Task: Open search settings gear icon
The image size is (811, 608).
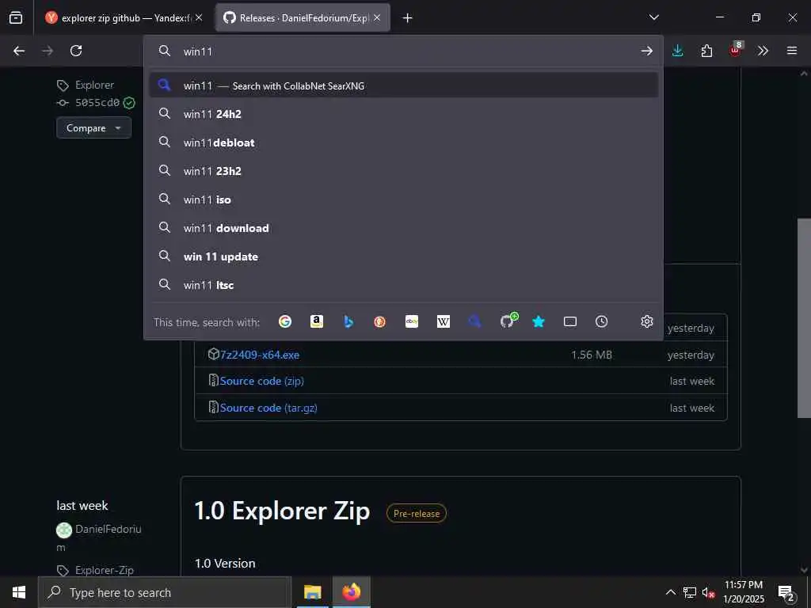Action: [x=646, y=321]
